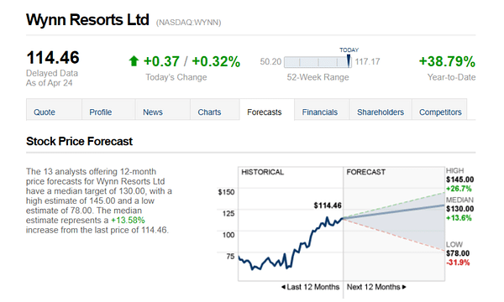Click the HIGH $145.00 forecast value
This screenshot has width=504, height=302.
tap(459, 180)
